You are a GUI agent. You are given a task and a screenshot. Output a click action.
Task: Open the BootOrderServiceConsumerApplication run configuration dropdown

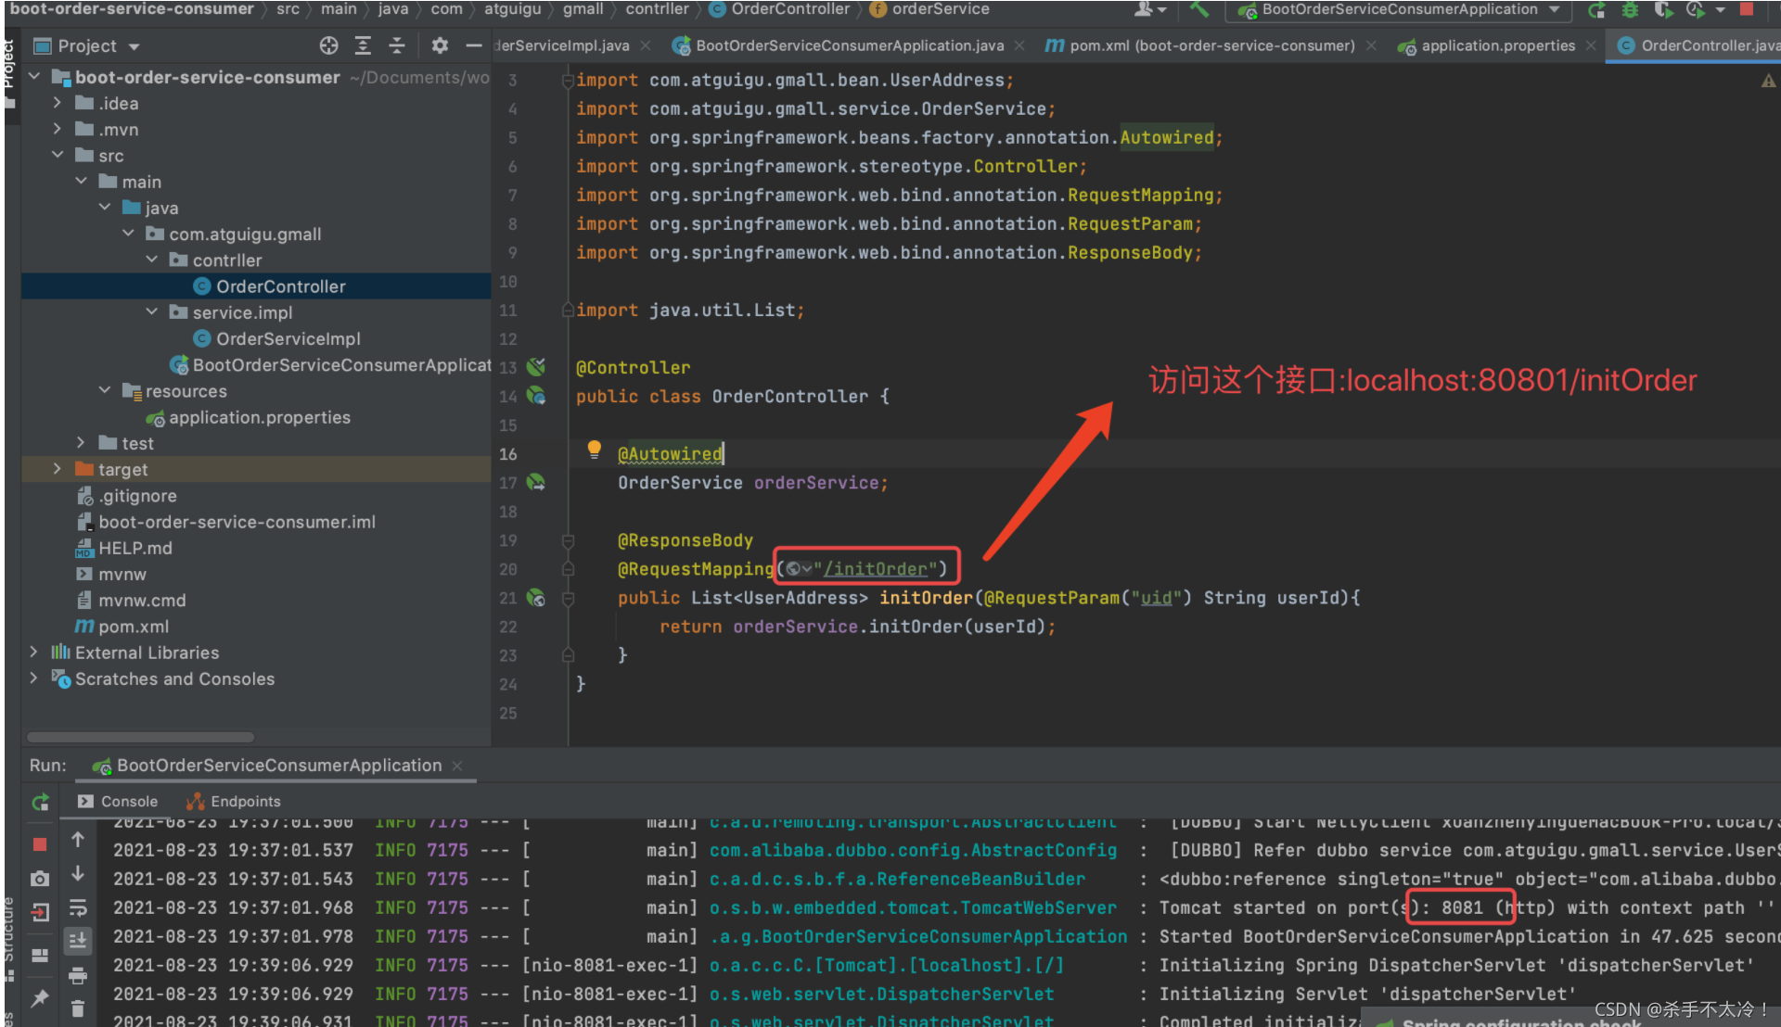click(x=1399, y=10)
